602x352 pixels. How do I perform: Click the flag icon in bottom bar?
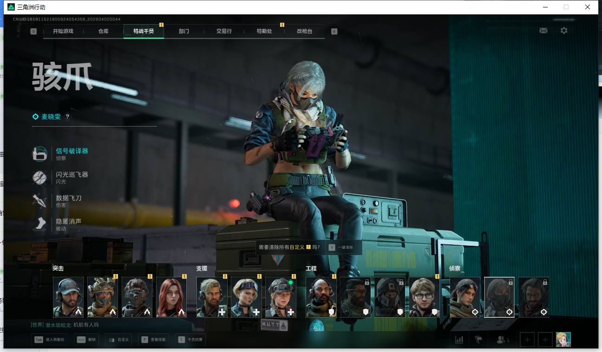click(x=478, y=339)
